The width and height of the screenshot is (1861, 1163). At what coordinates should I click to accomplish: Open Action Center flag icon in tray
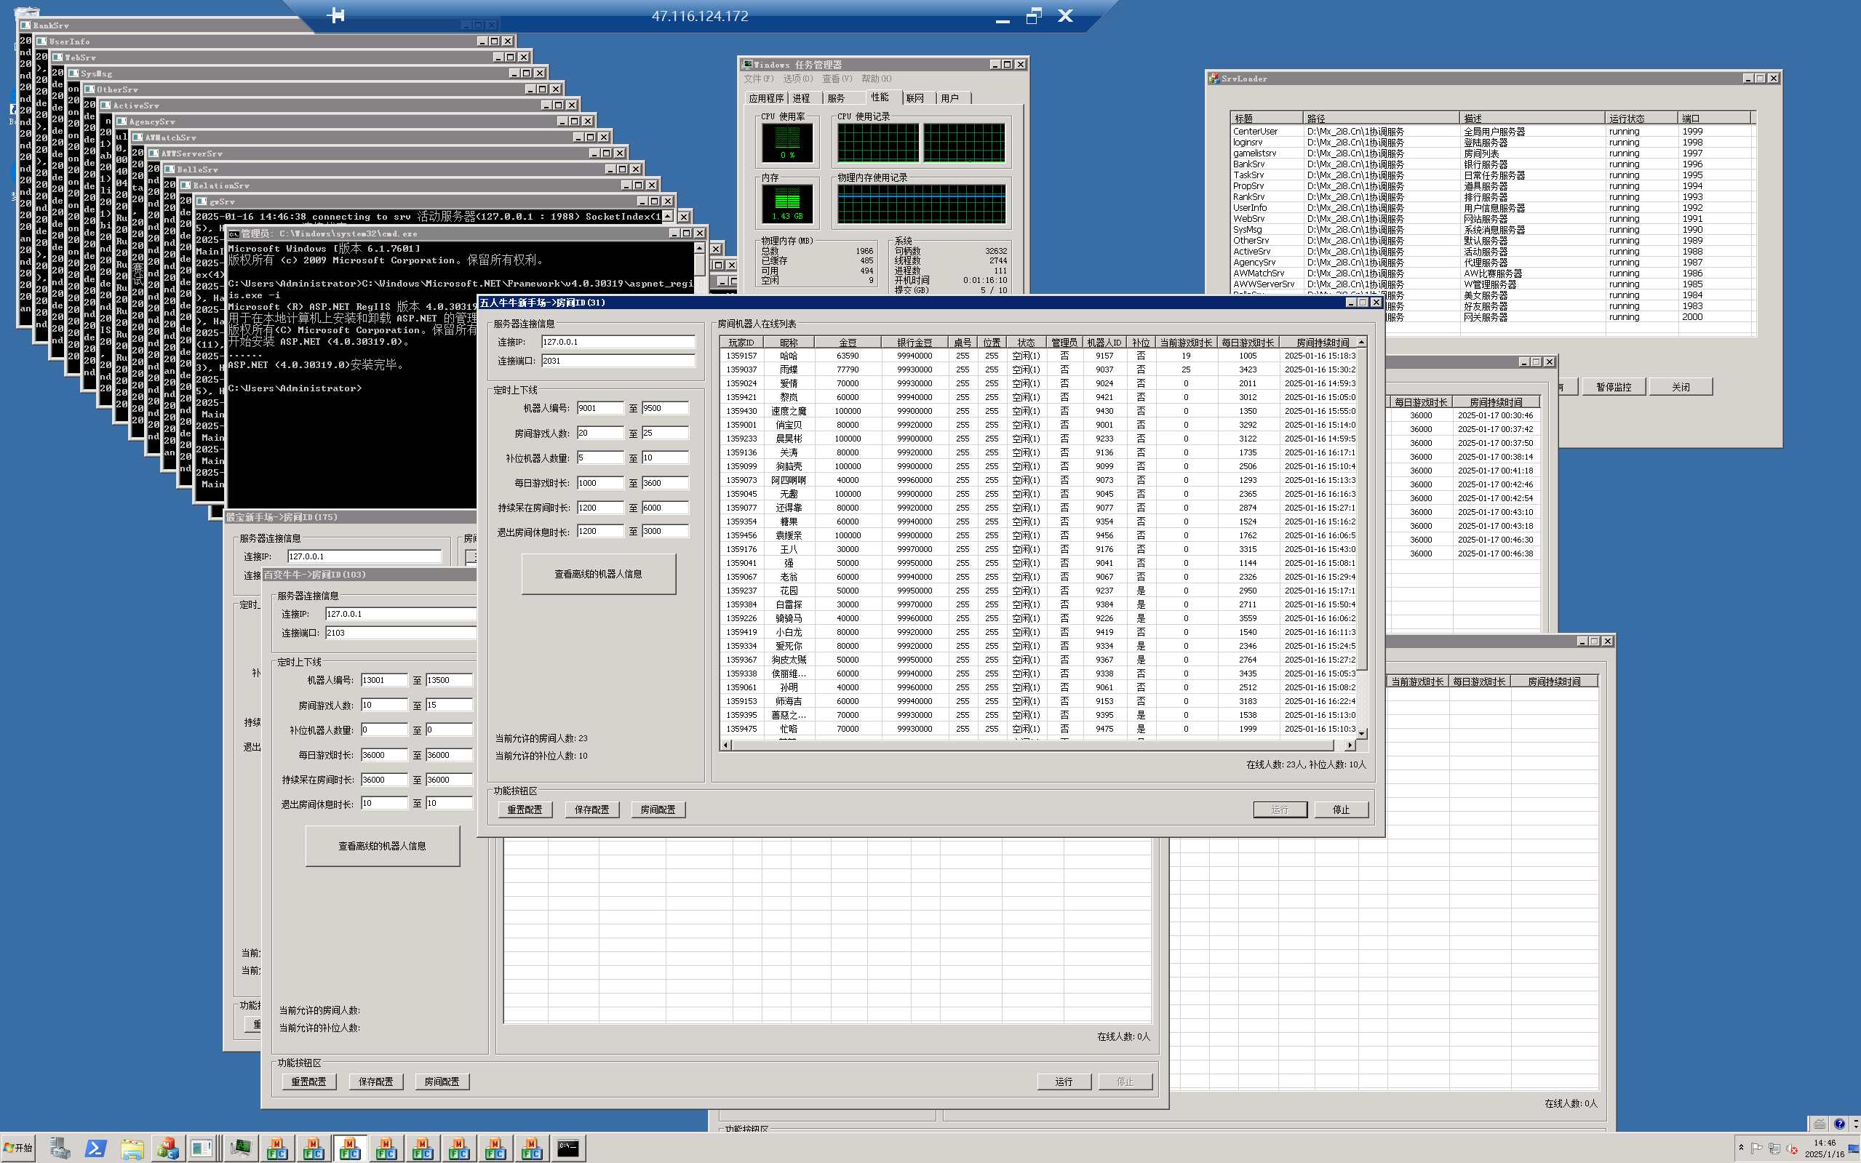pos(1756,1148)
